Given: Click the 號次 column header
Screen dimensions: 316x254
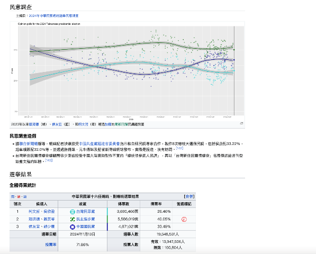Looking at the screenshot, I should click(x=17, y=204).
